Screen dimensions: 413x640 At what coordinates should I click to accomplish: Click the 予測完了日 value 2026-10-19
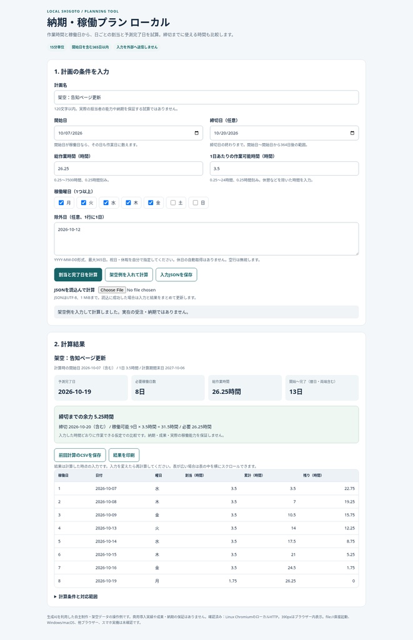pyautogui.click(x=75, y=392)
